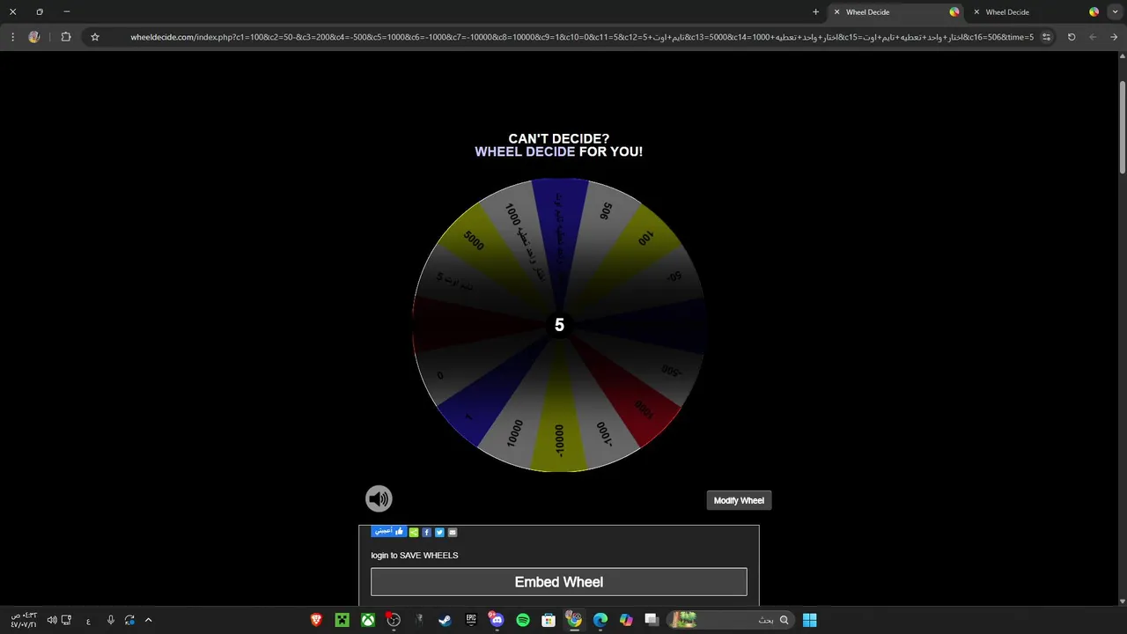Click the green share icon
The height and width of the screenshot is (634, 1127).
[414, 532]
